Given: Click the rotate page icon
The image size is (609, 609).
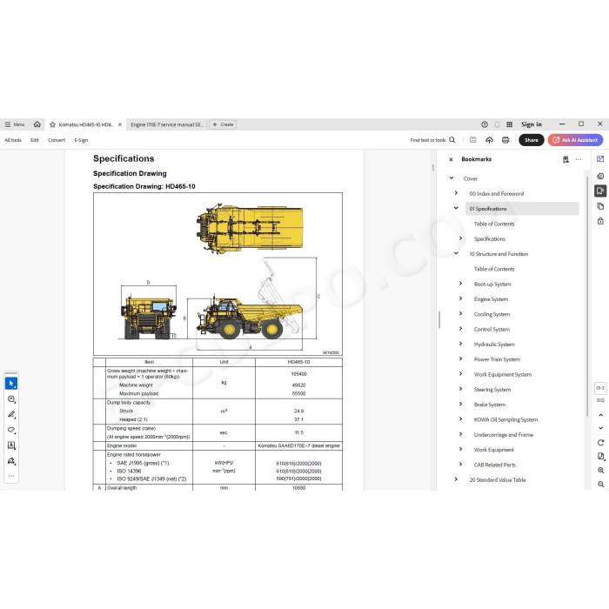Looking at the screenshot, I should pos(600,442).
